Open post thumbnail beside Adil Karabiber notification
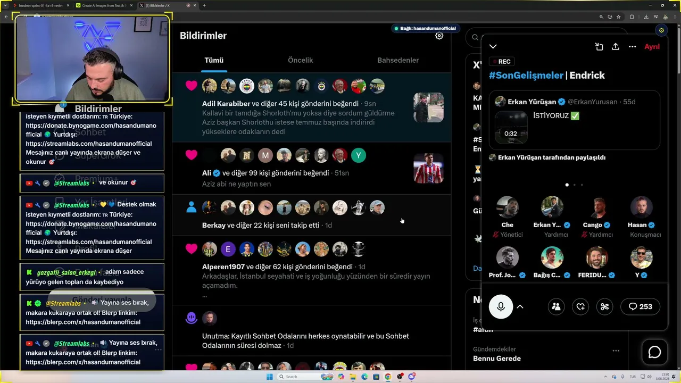 [428, 107]
